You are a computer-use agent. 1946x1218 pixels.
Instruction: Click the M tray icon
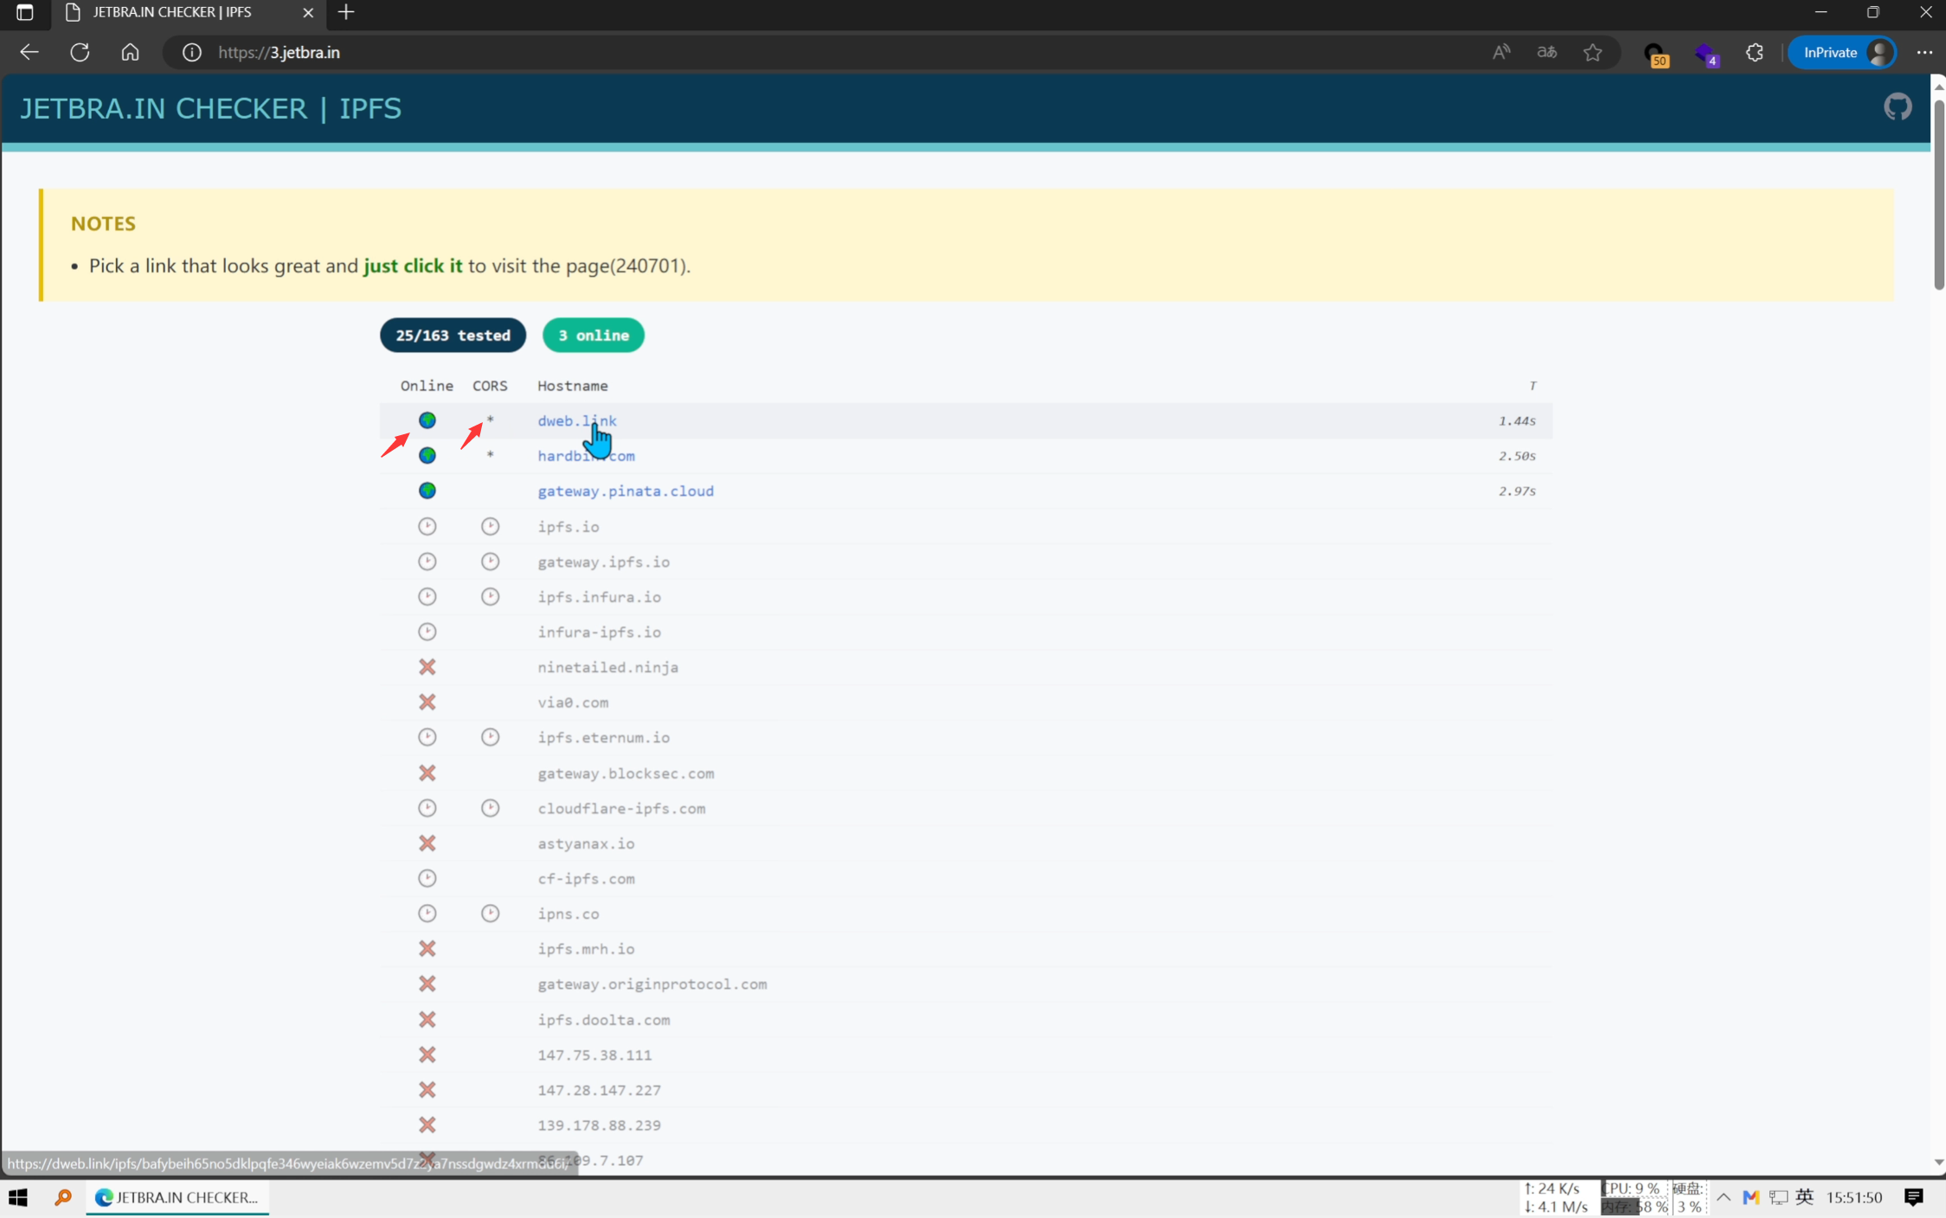[x=1750, y=1197]
